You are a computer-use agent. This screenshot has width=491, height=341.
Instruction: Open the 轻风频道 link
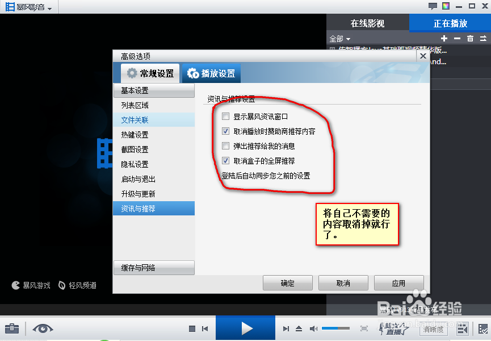click(77, 285)
